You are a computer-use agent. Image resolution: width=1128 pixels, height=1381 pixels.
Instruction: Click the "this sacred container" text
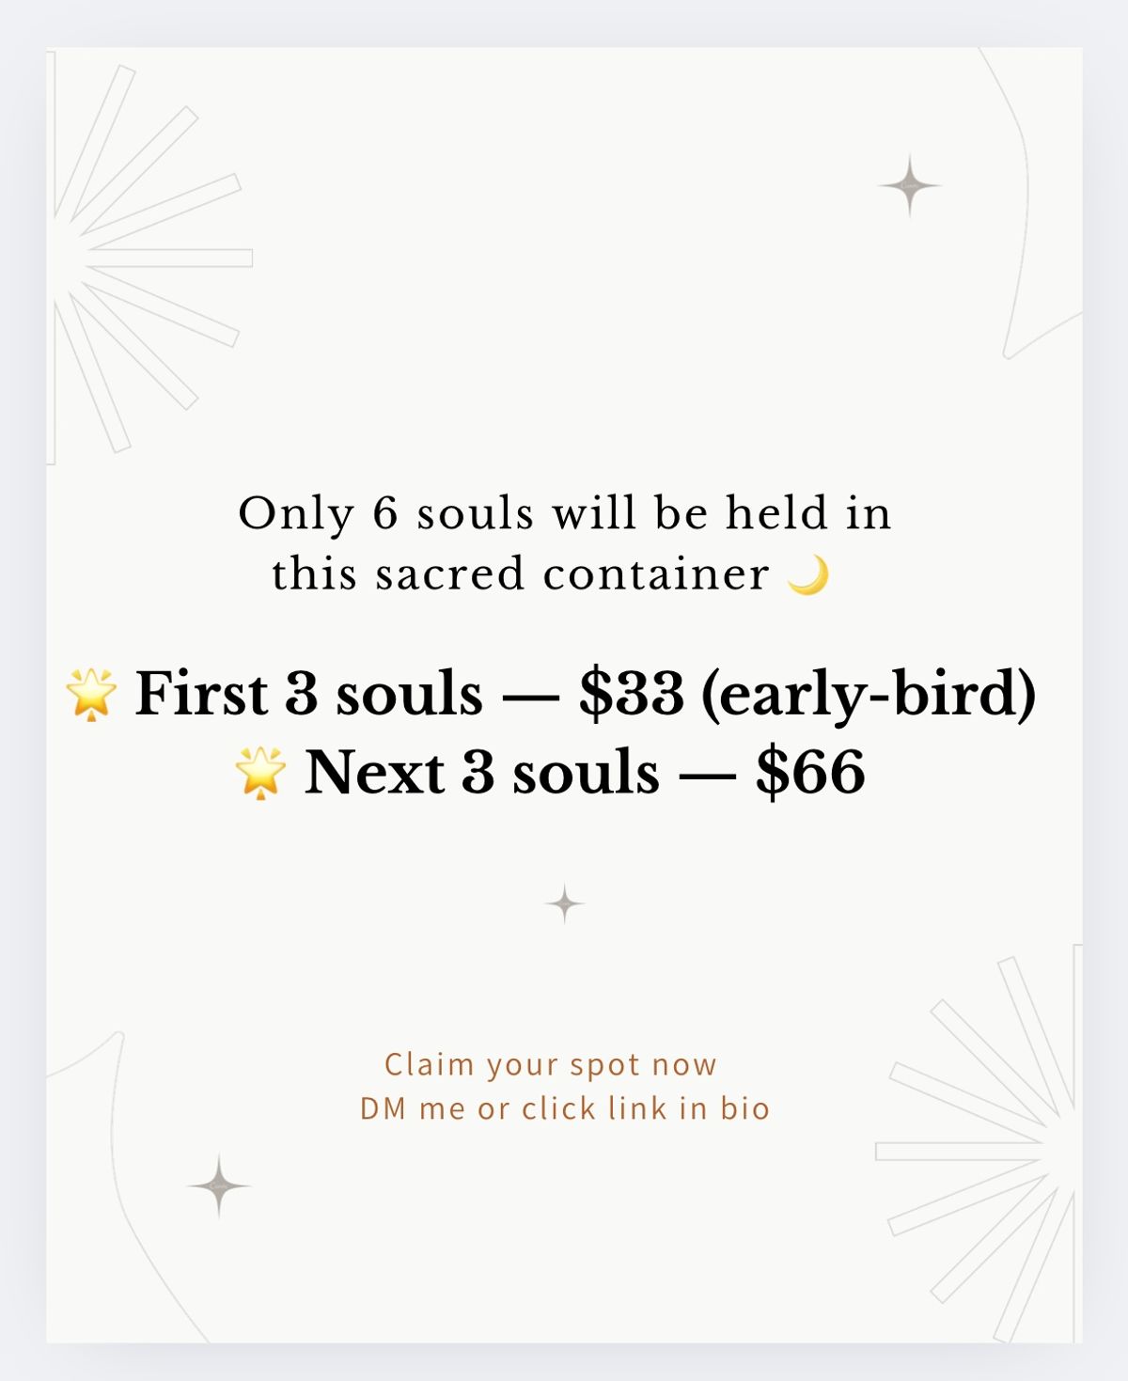pyautogui.click(x=521, y=574)
